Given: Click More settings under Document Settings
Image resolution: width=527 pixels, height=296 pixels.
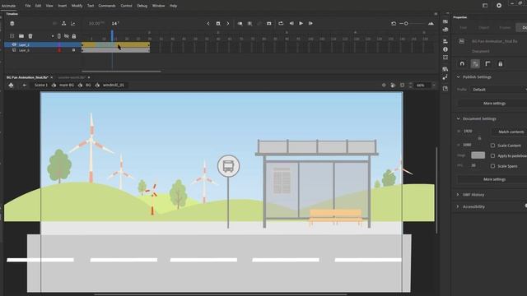Looking at the screenshot, I should (494, 179).
